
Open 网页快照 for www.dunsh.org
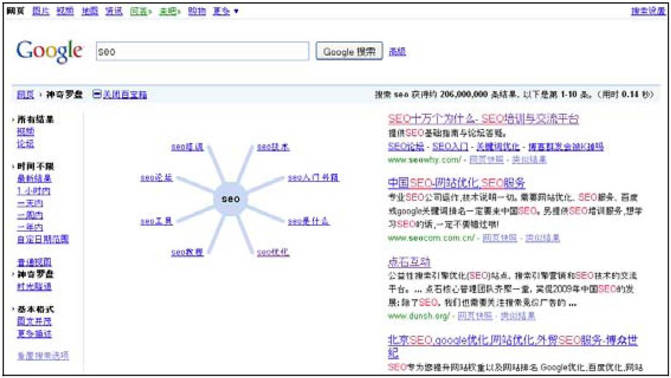click(474, 316)
